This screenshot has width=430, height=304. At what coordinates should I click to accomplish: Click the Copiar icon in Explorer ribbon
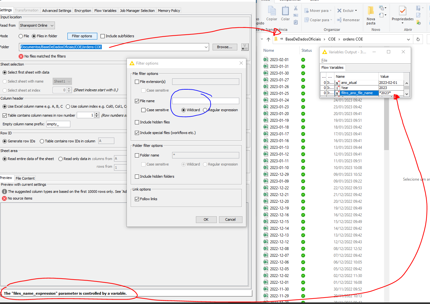272,11
